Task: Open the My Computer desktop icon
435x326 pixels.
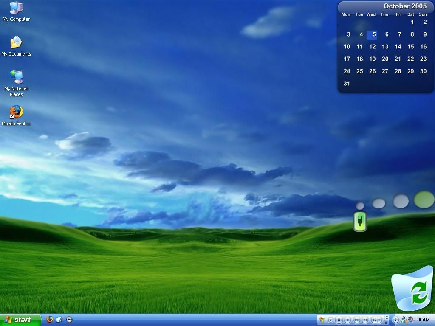Action: click(x=16, y=8)
